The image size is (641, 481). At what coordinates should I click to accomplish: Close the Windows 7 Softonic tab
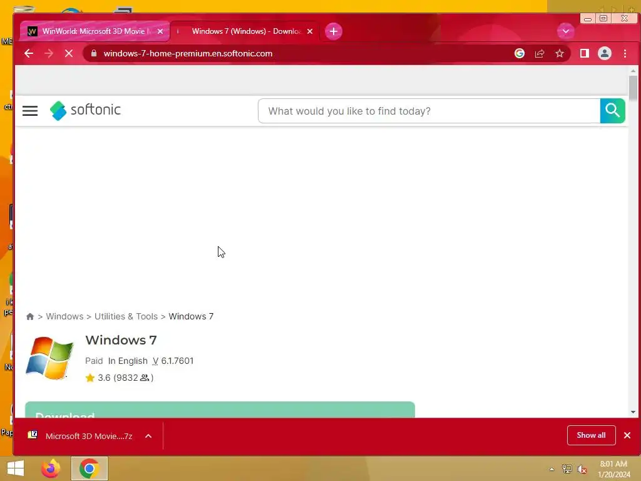(310, 31)
